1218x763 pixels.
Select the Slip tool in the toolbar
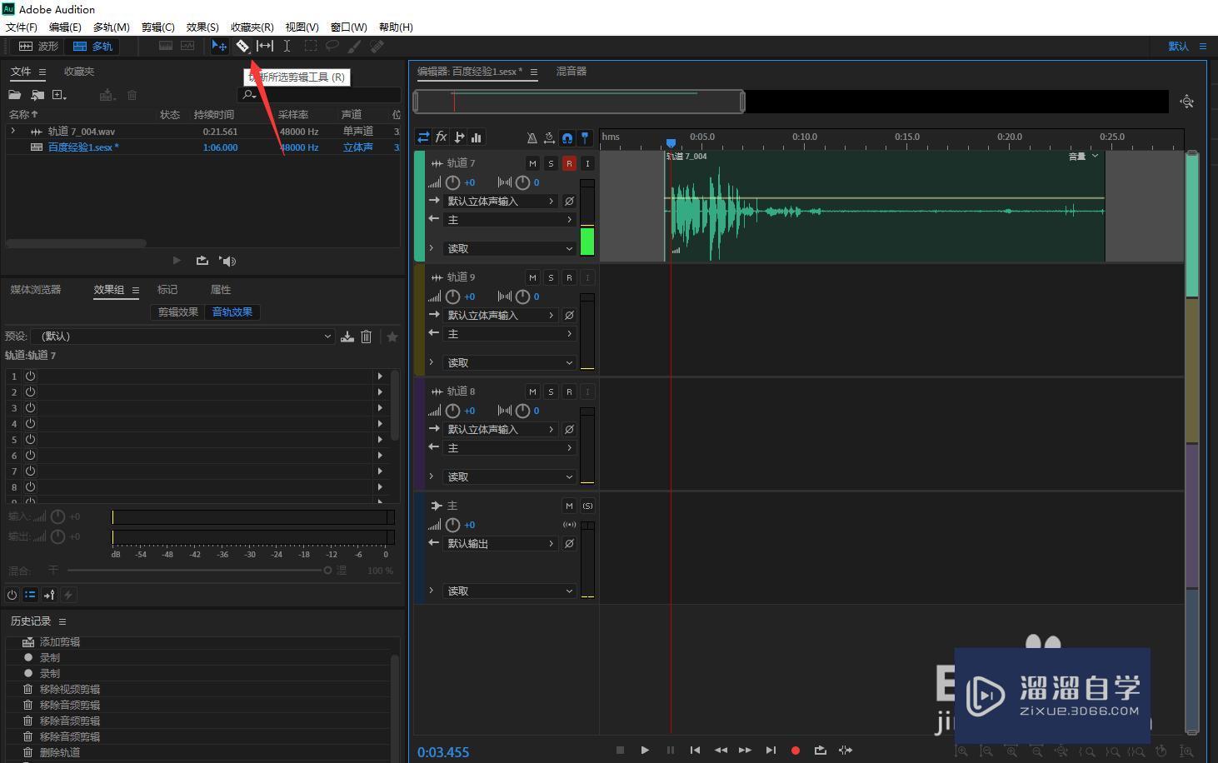point(265,47)
